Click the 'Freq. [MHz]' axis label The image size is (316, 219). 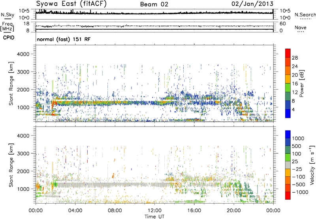click(7, 26)
